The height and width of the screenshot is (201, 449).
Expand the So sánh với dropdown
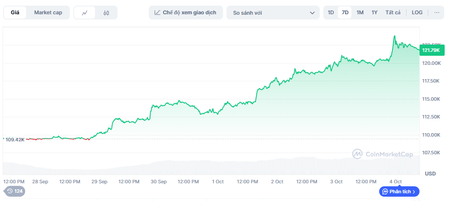tap(273, 13)
